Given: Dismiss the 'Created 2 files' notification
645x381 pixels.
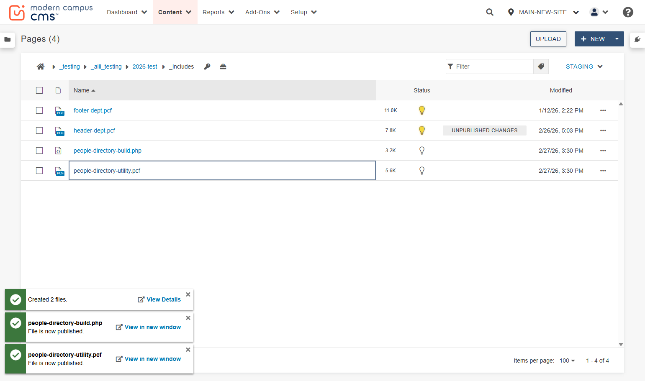Looking at the screenshot, I should point(188,294).
